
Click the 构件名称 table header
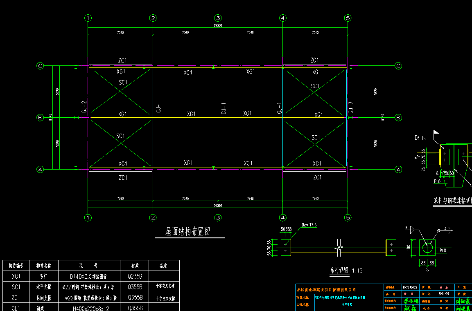coord(44,266)
